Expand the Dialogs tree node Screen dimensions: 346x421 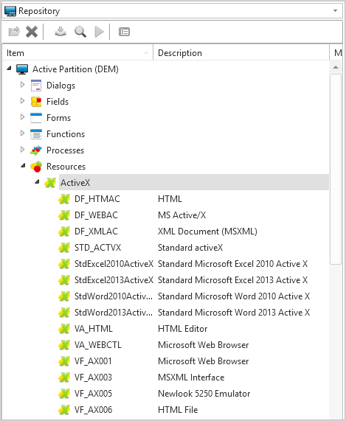[23, 85]
